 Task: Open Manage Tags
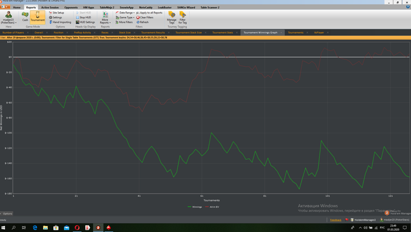[171, 17]
